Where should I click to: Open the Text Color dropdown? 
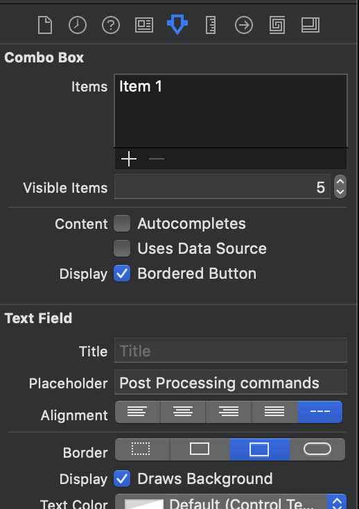(x=337, y=503)
